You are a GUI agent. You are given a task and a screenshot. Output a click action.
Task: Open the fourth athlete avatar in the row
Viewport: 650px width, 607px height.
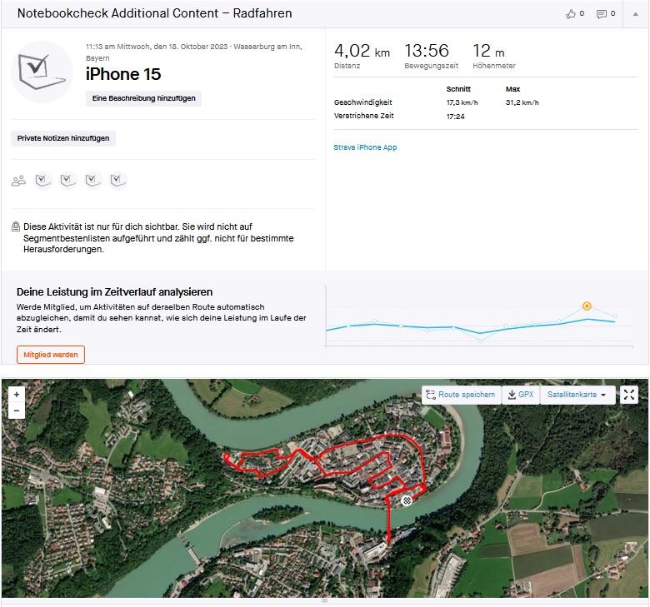point(117,181)
